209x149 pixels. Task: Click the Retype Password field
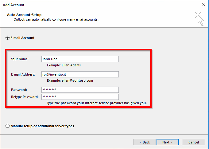(80, 97)
